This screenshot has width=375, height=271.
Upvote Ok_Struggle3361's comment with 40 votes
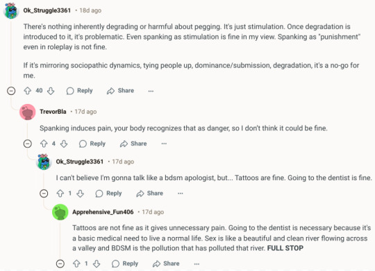(28, 91)
